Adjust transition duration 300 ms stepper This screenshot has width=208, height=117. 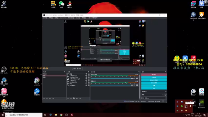point(166,98)
